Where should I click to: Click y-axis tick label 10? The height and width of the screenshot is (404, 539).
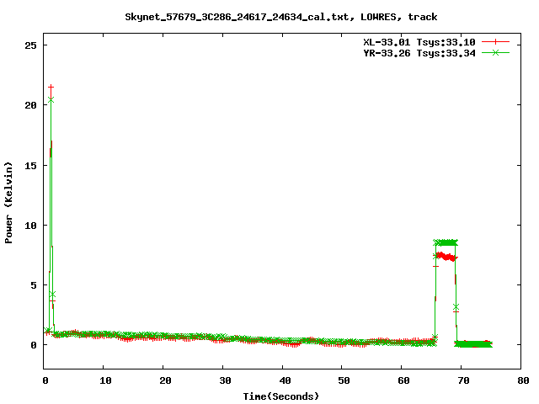coord(30,226)
